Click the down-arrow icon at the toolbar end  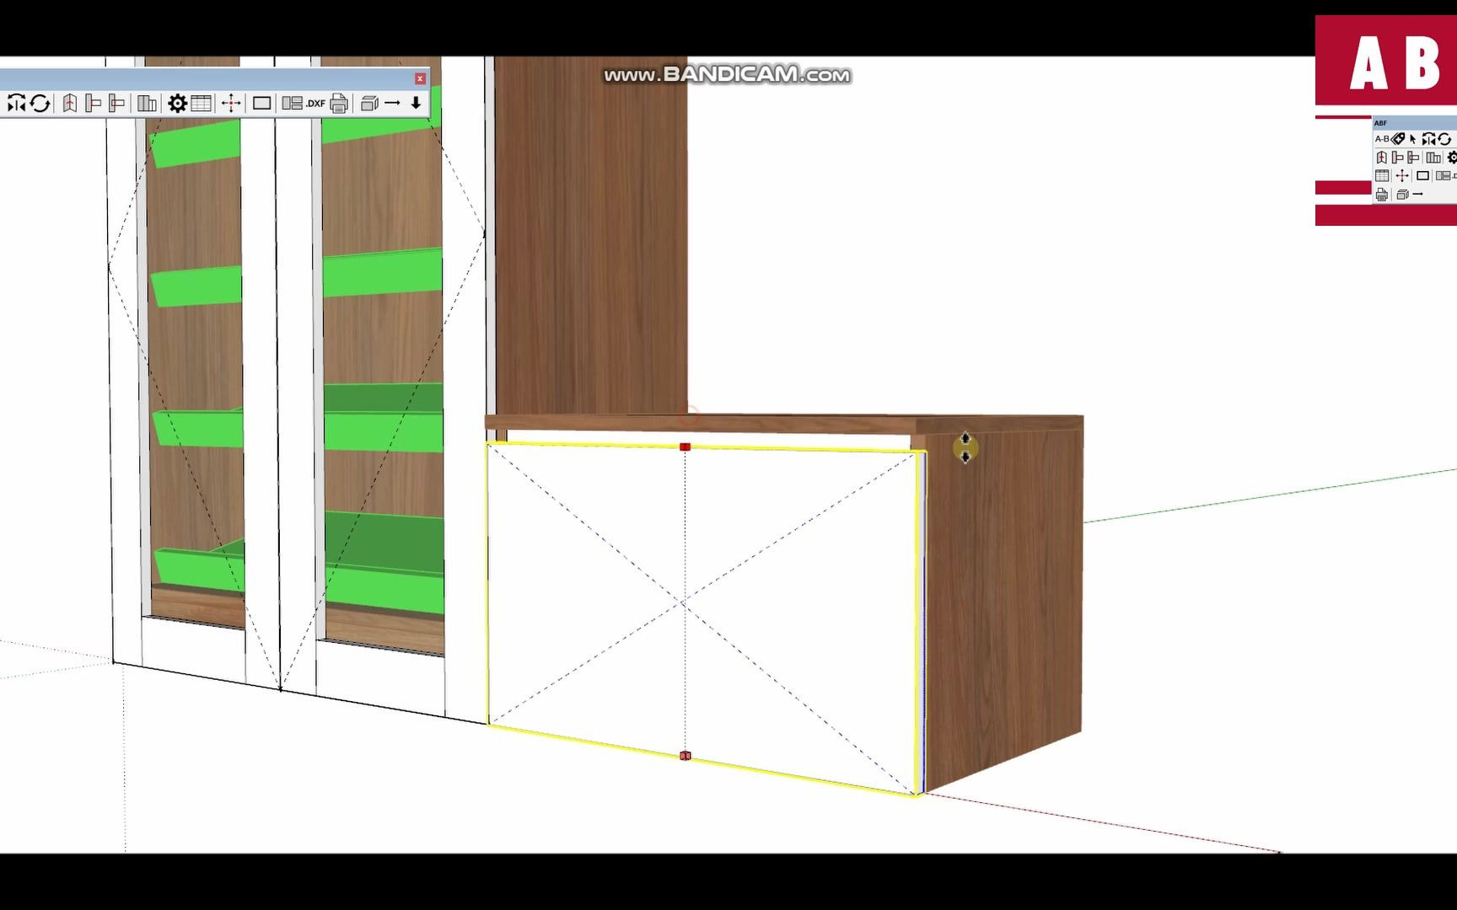417,104
